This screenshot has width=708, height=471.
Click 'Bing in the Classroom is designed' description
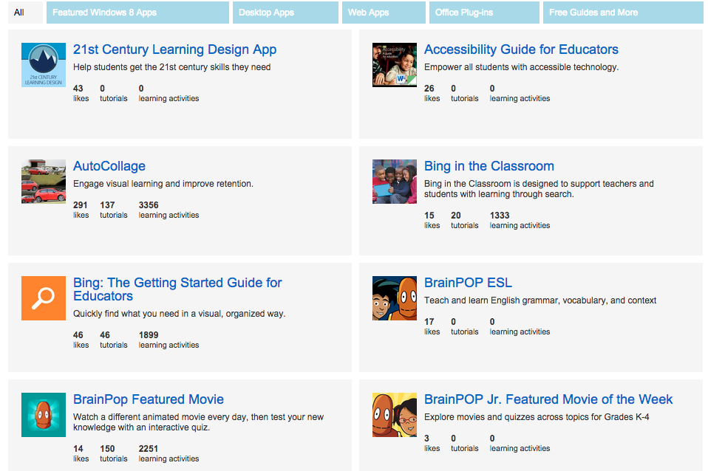point(539,188)
